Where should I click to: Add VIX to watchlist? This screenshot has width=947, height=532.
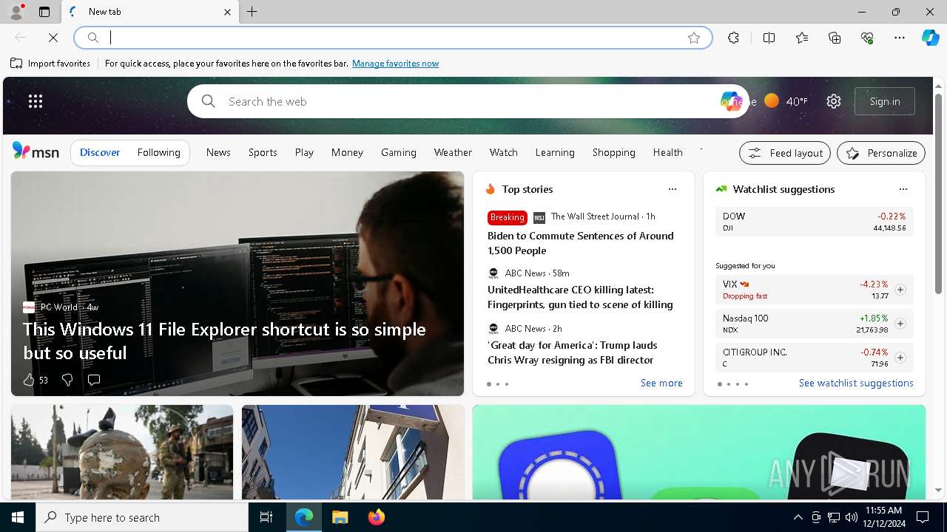point(900,290)
